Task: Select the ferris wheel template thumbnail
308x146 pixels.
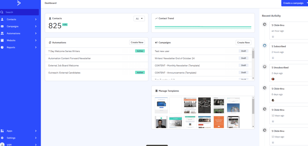Action: (x=233, y=105)
